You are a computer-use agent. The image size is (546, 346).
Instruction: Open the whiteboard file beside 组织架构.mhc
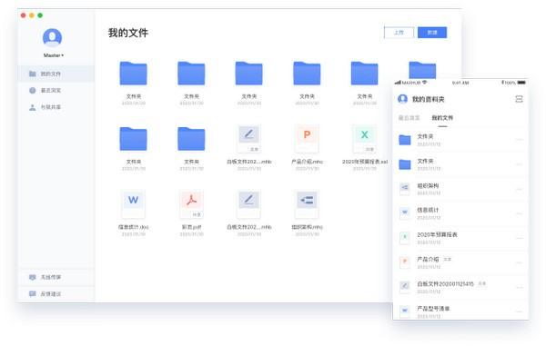(x=249, y=204)
